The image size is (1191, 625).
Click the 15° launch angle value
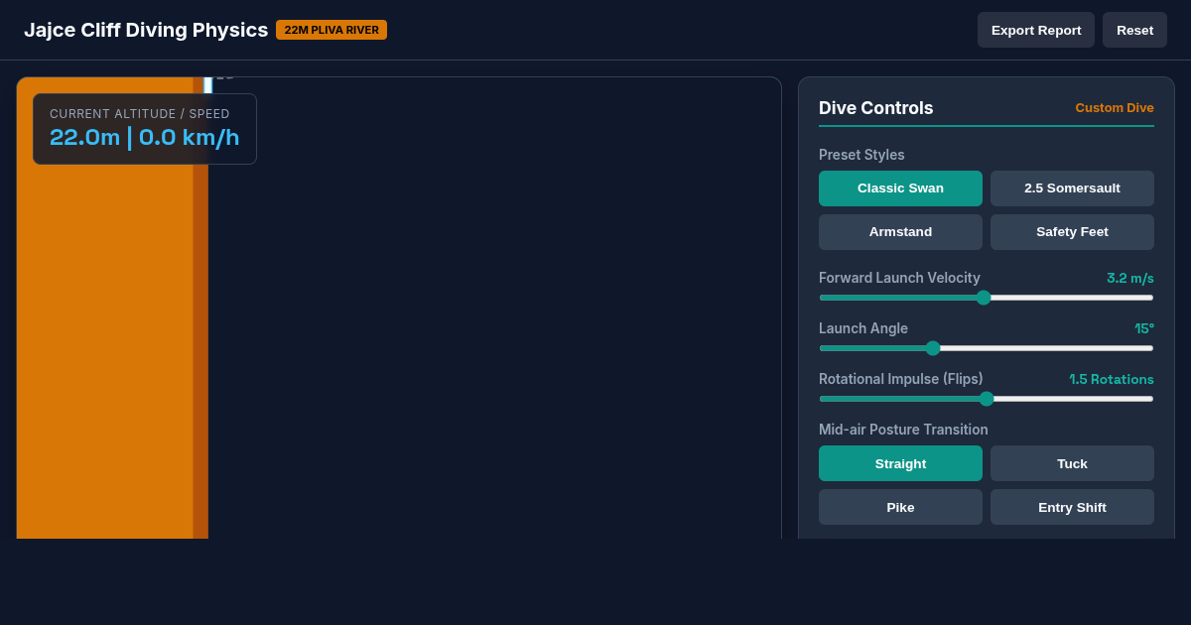pos(1144,328)
